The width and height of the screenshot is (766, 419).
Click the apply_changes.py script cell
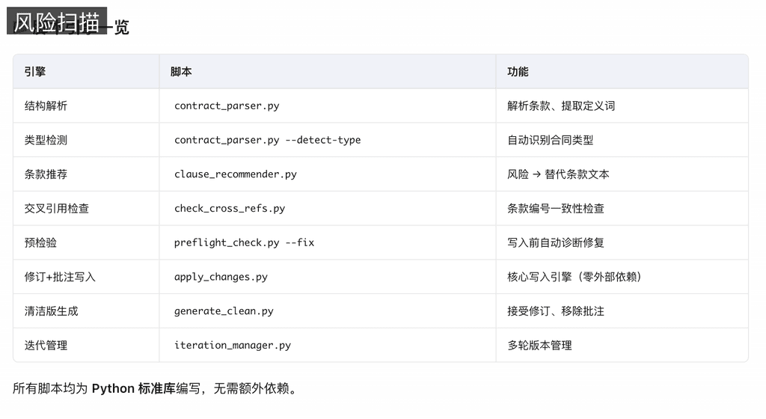click(x=221, y=277)
